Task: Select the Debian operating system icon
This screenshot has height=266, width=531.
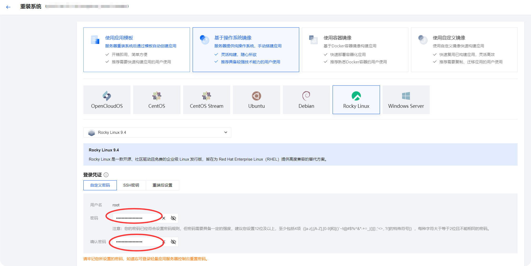Action: (x=306, y=100)
